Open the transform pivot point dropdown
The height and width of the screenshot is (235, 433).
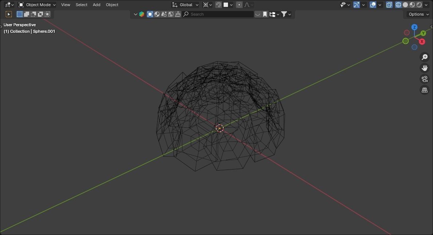207,5
